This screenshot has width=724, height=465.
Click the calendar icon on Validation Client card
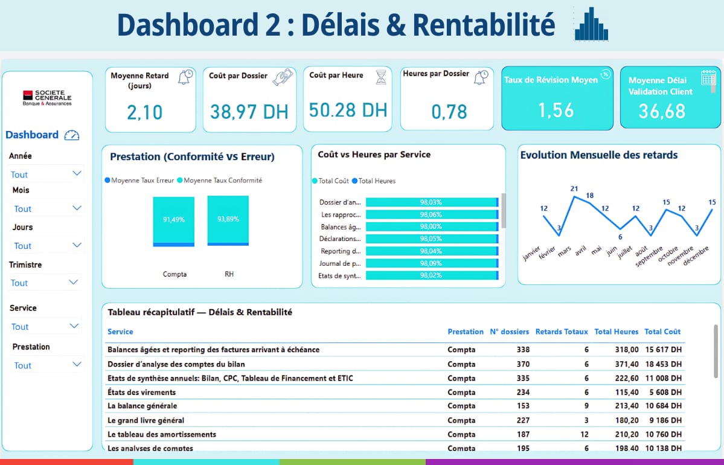pyautogui.click(x=708, y=77)
